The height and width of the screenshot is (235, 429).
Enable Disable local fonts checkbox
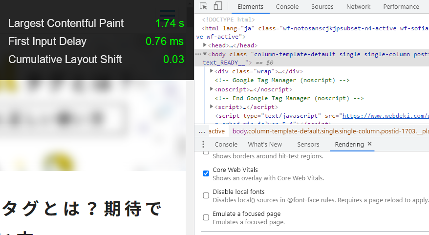coord(206,195)
